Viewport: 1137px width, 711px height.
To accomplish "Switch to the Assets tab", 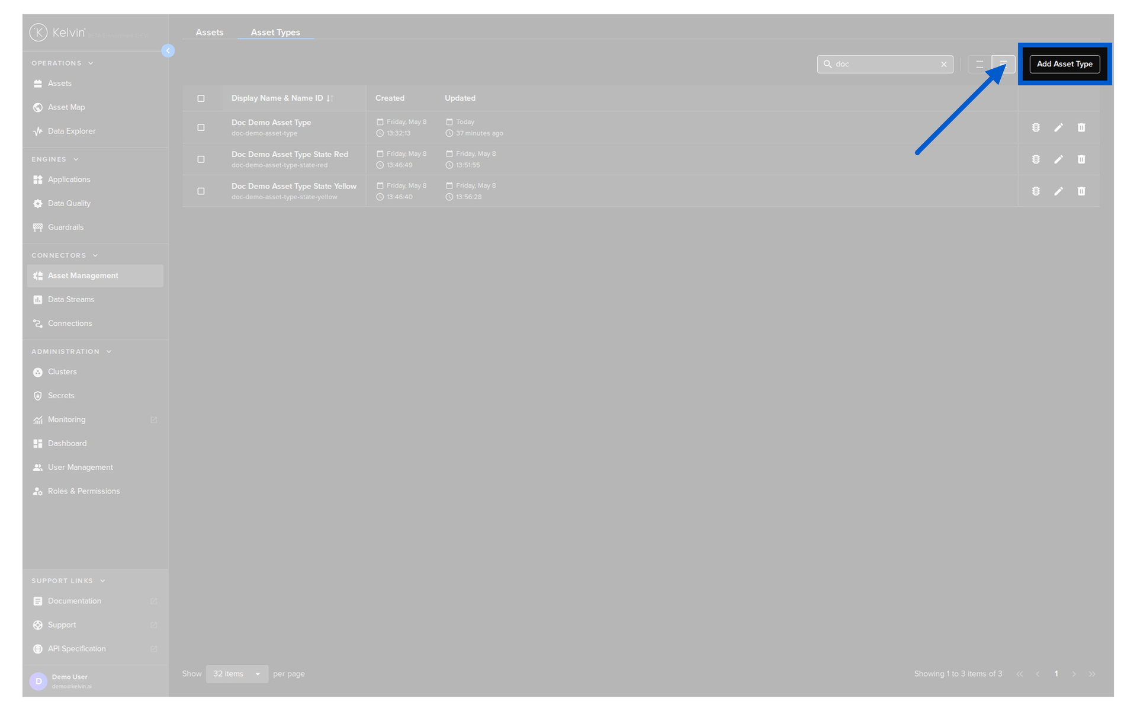I will tap(210, 32).
